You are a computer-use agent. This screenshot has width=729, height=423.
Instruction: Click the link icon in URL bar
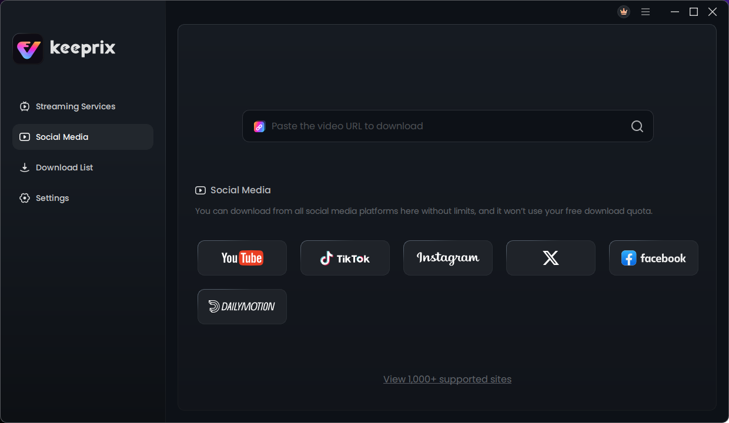tap(259, 126)
